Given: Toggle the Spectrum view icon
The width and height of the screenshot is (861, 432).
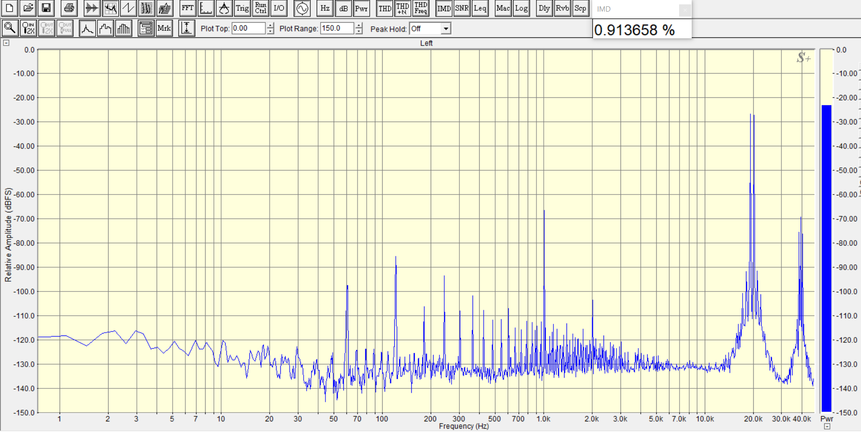Looking at the screenshot, I should pyautogui.click(x=110, y=8).
